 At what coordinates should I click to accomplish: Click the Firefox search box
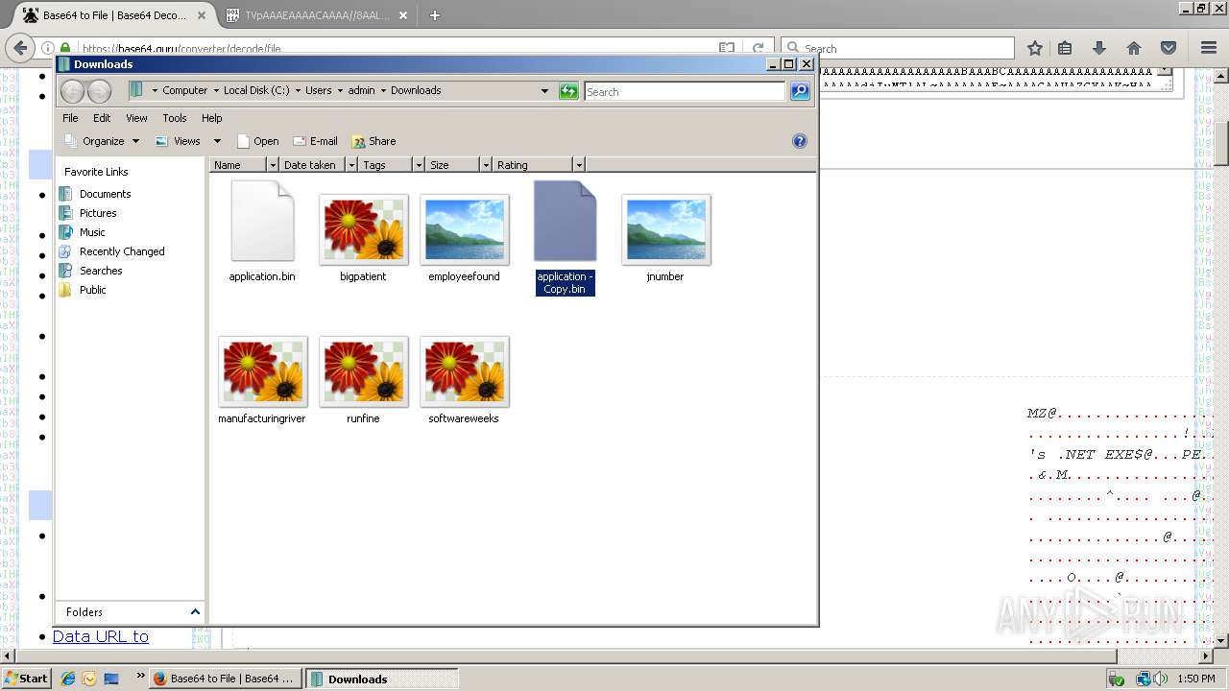coord(898,48)
